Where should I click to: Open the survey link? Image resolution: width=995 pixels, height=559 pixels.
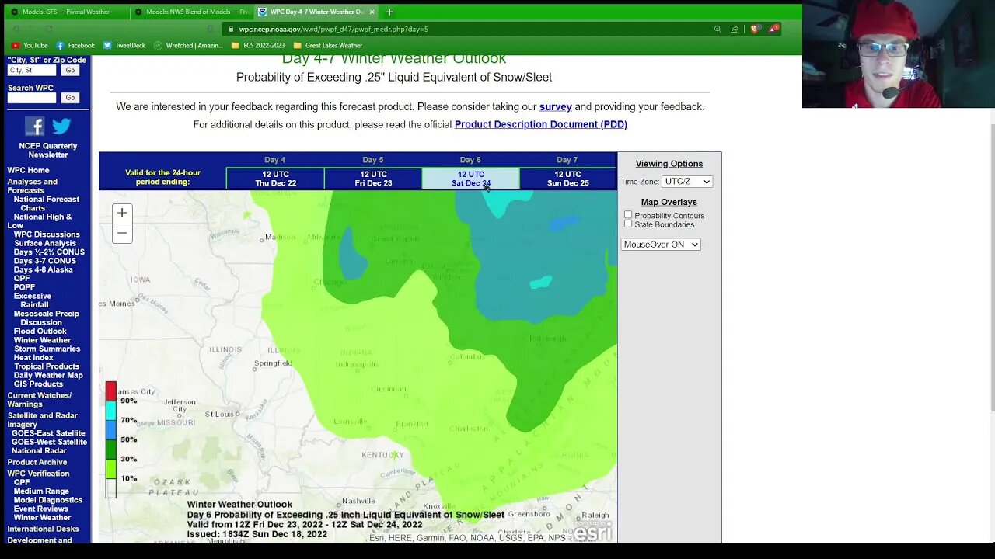point(556,107)
